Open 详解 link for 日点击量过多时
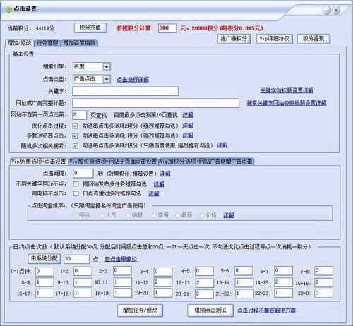This screenshot has height=326, width=353. coord(153,194)
